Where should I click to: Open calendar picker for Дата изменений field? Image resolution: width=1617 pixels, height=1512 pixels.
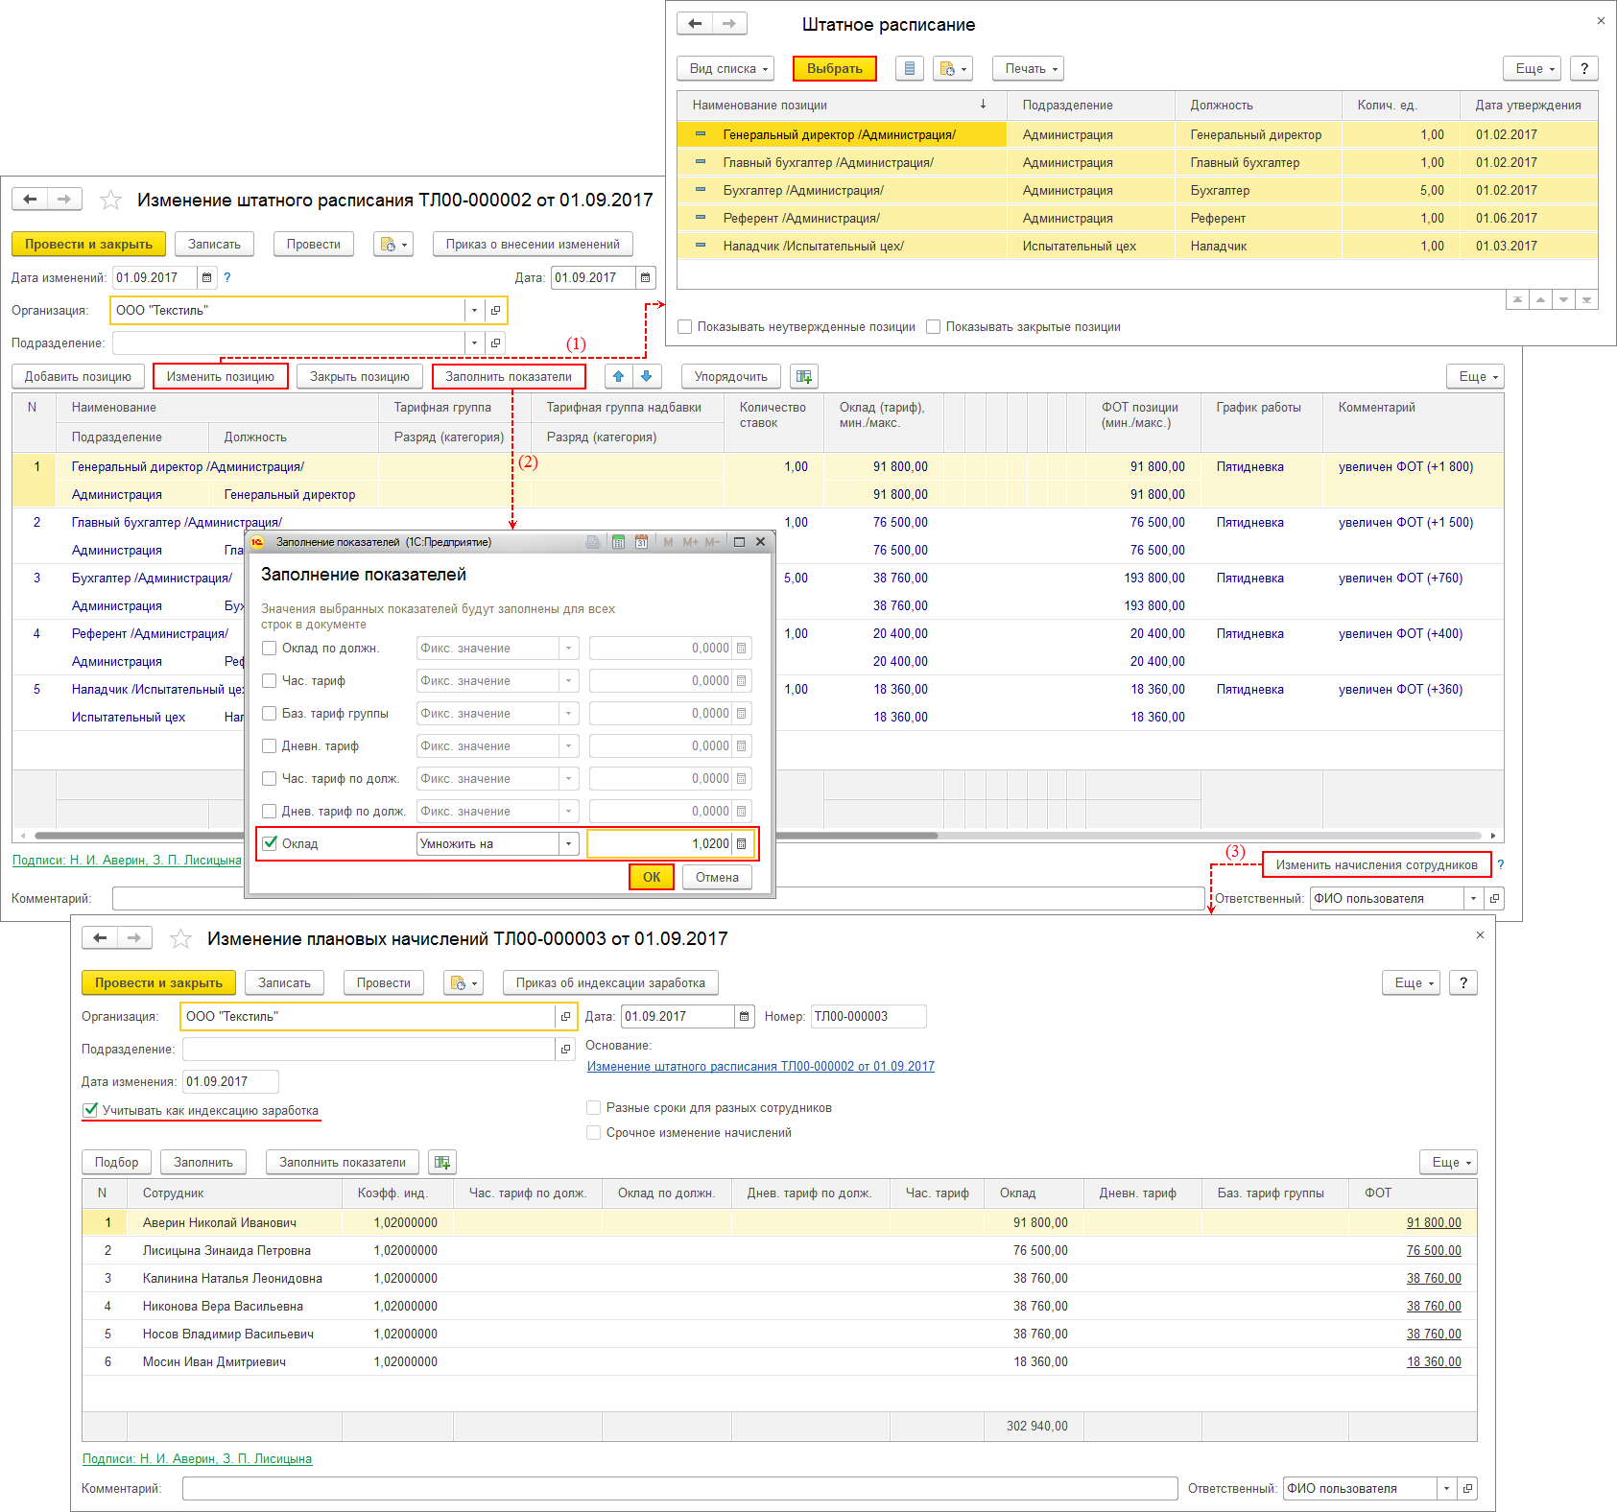[206, 278]
